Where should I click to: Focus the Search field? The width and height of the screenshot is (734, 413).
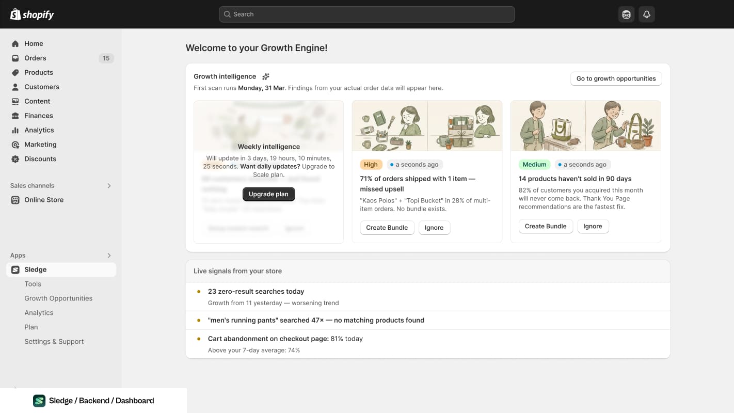click(x=366, y=14)
